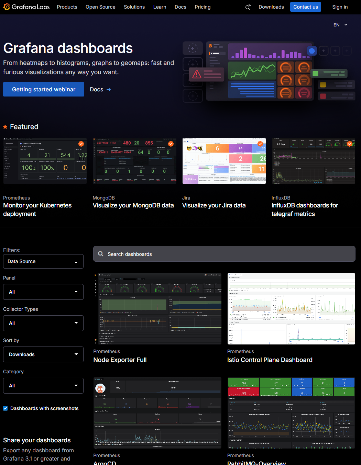Click the arrow icon beside Docs link
Image resolution: width=361 pixels, height=465 pixels.
point(109,90)
